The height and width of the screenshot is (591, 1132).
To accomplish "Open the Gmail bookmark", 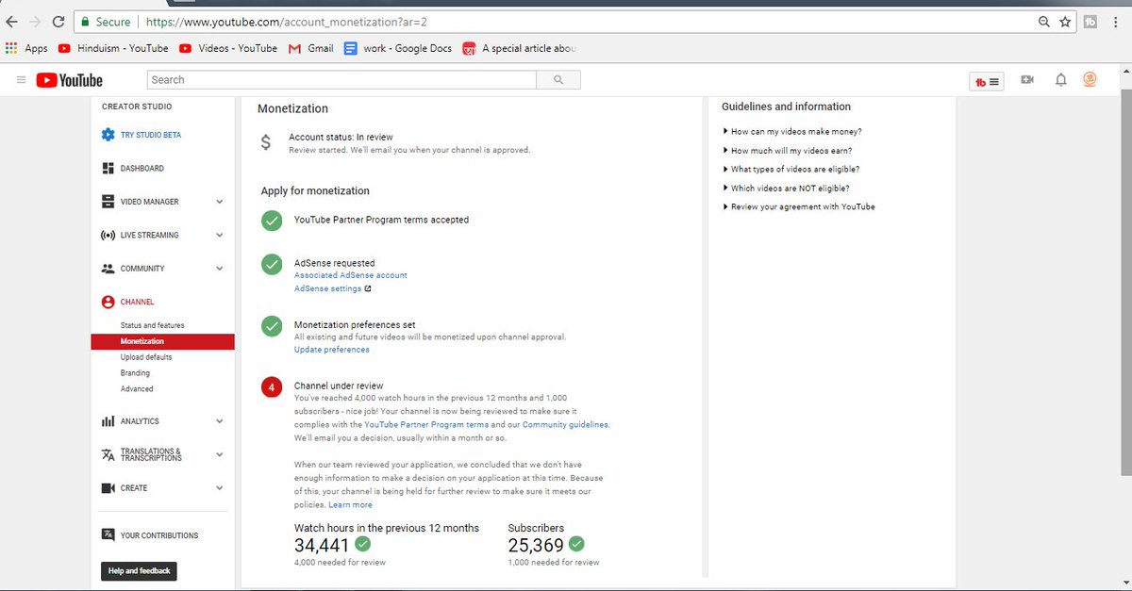I will [310, 48].
